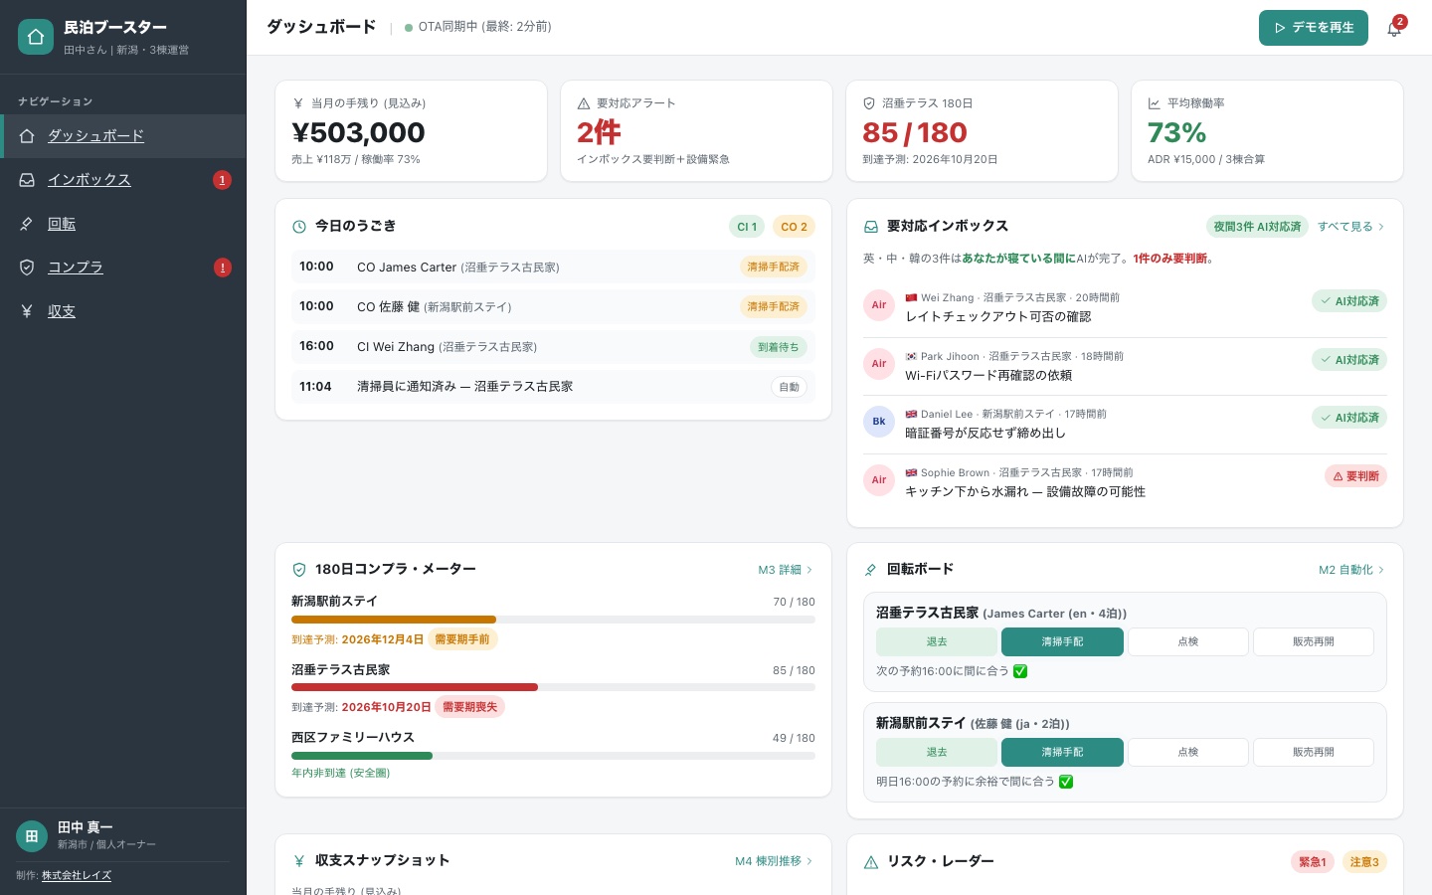Select 退去 step for 新潟駅前ステイ

(937, 753)
